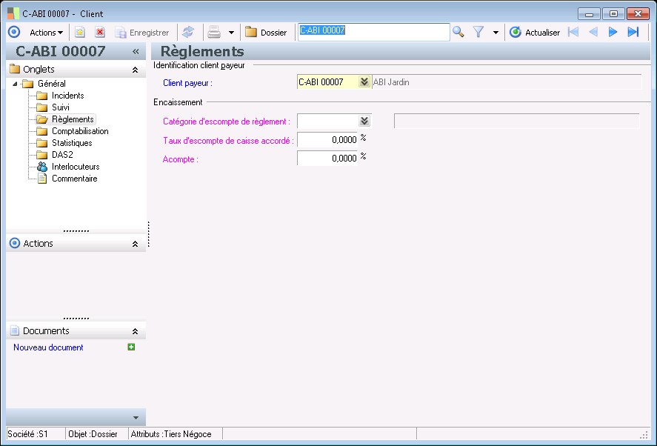Go to last record arrow
Image resolution: width=657 pixels, height=446 pixels.
pos(633,32)
